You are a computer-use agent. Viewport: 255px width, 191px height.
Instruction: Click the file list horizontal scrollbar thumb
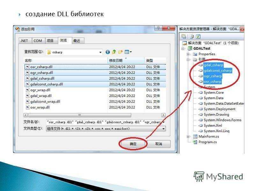coord(80,115)
